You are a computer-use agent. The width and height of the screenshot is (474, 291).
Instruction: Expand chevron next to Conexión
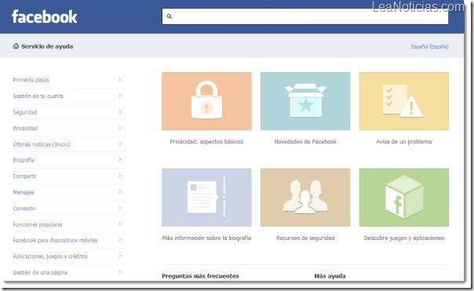pyautogui.click(x=120, y=208)
